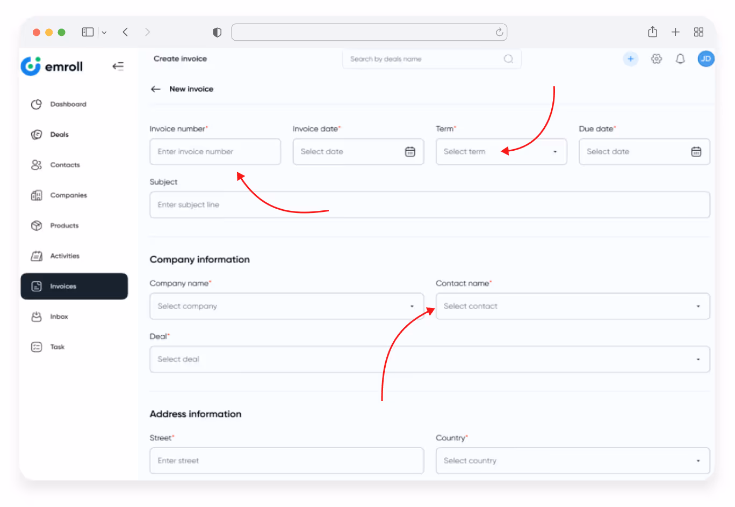Reload the page with refresh icon
Image resolution: width=735 pixels, height=507 pixels.
pyautogui.click(x=500, y=32)
